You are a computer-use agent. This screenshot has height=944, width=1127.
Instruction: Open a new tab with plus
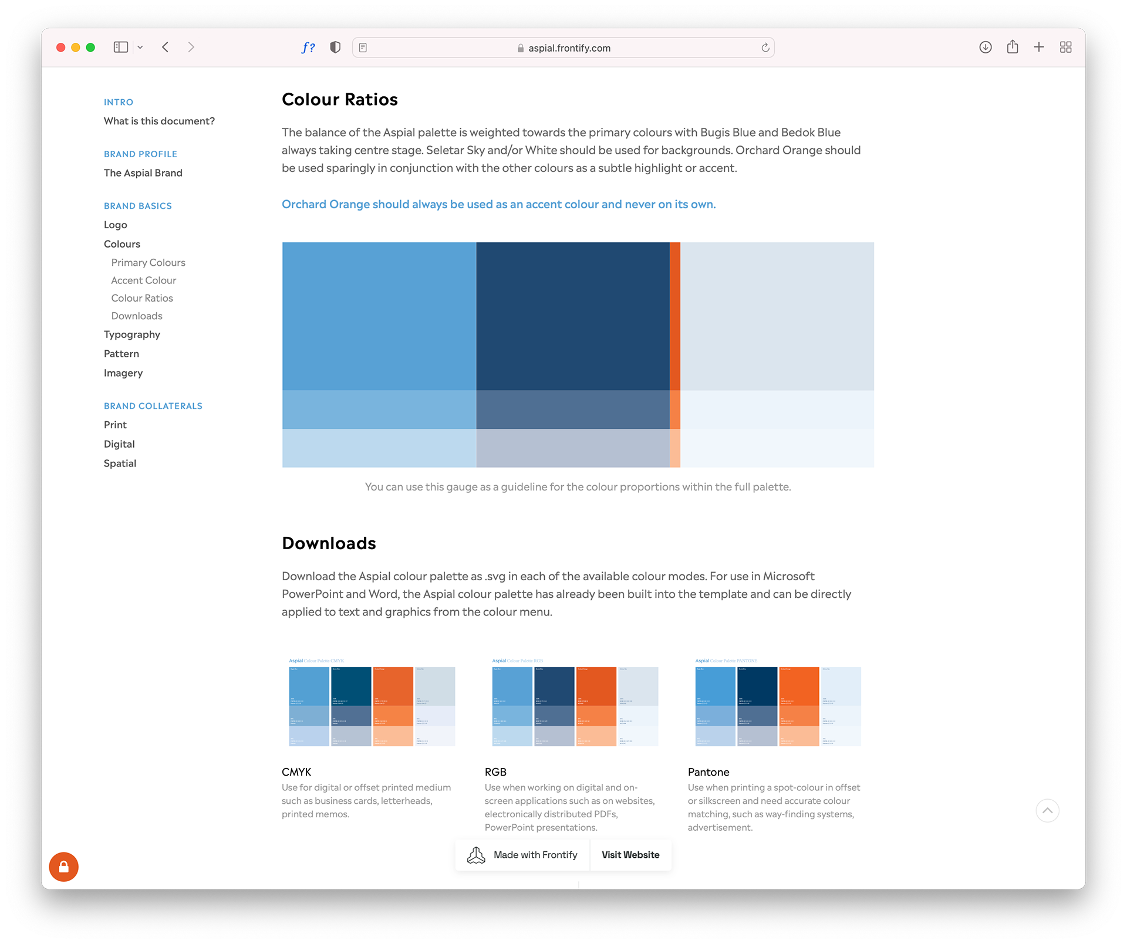coord(1039,48)
